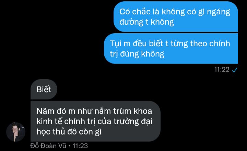Click the line "đường t không"

[x=146, y=22]
